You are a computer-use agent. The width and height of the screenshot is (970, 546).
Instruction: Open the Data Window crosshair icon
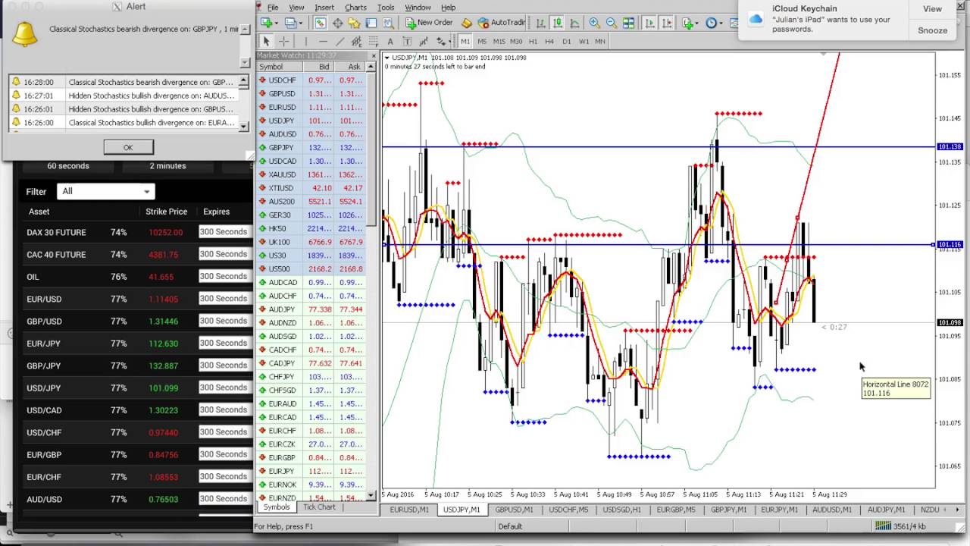point(337,23)
